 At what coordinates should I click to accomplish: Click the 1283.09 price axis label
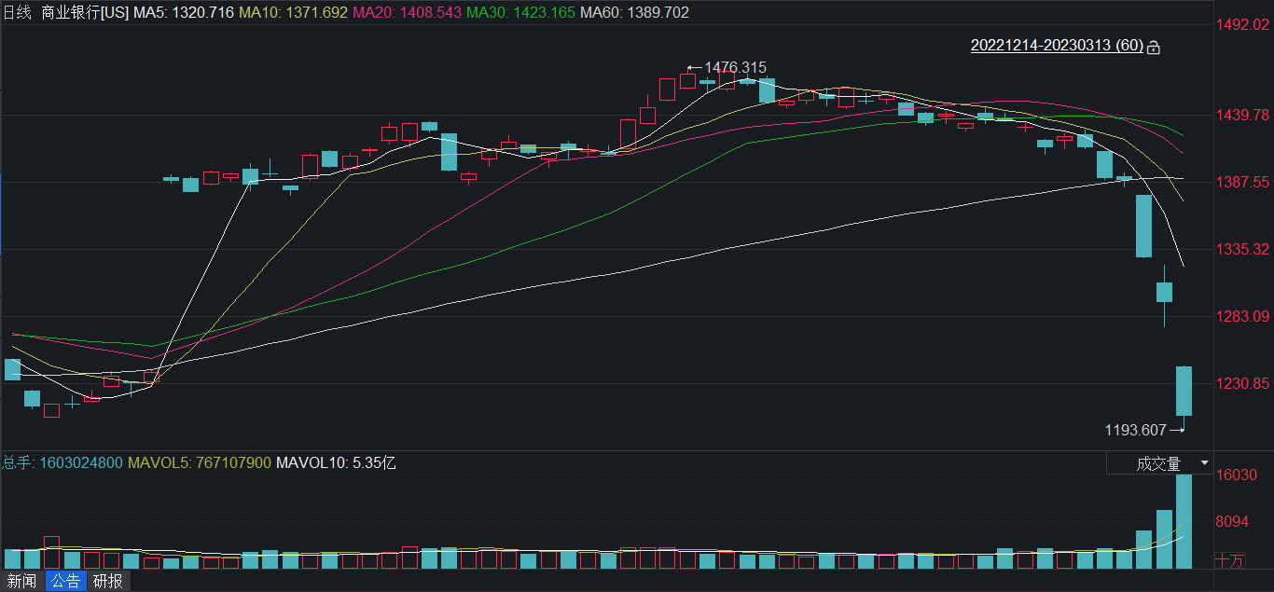[x=1243, y=316]
